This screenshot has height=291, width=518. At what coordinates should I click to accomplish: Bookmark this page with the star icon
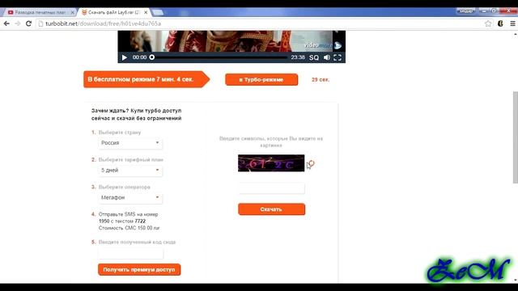pos(488,23)
